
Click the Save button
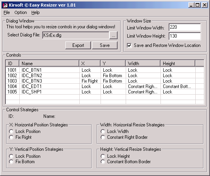(105, 45)
